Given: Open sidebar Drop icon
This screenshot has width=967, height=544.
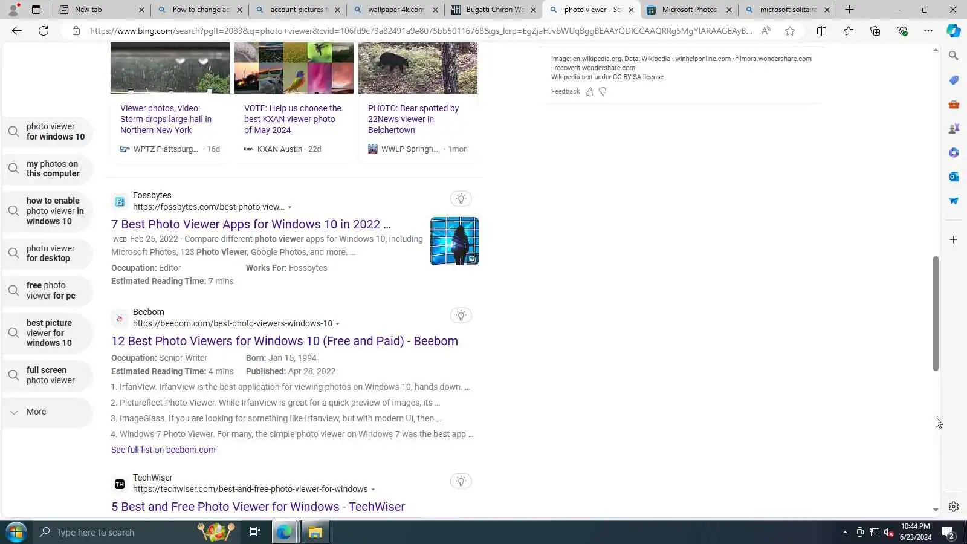Looking at the screenshot, I should (x=954, y=201).
